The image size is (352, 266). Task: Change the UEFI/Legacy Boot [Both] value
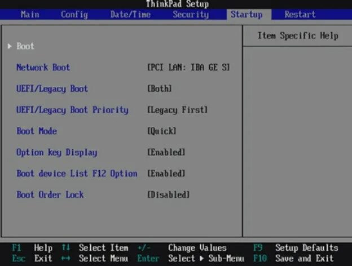coord(160,88)
